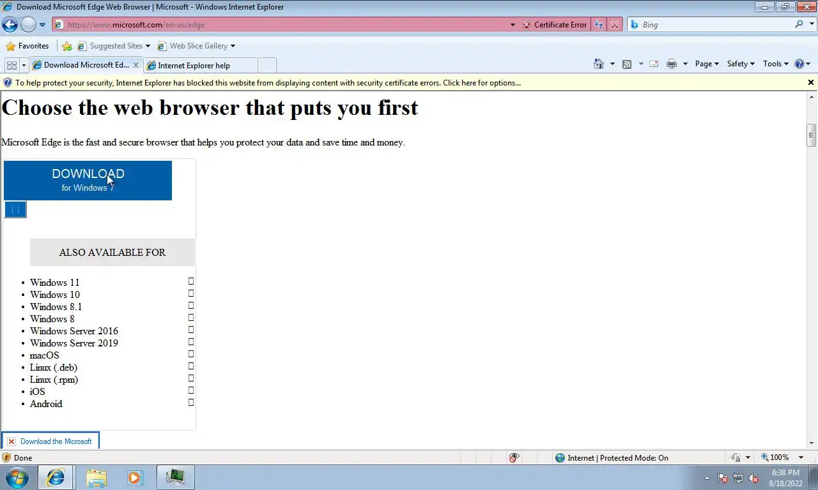Click the blocked privacy eye icon in status bar
The height and width of the screenshot is (490, 818).
coord(514,457)
